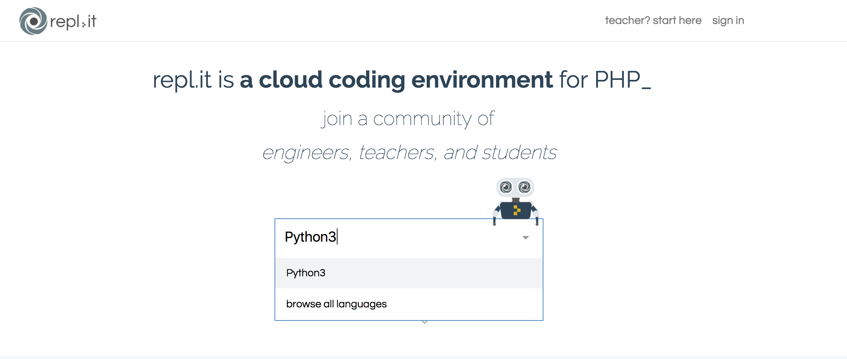Click the small down chevron below language list
The height and width of the screenshot is (359, 847).
(x=425, y=322)
